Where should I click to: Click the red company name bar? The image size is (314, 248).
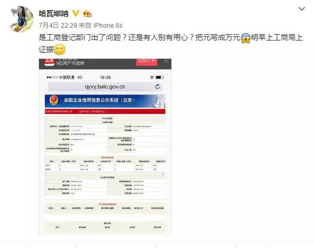105,111
